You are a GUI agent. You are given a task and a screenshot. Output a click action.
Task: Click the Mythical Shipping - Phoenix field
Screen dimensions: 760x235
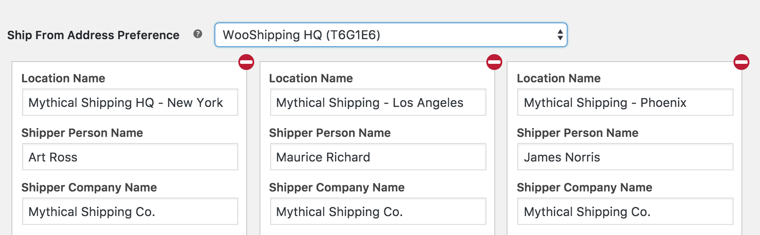coord(625,103)
